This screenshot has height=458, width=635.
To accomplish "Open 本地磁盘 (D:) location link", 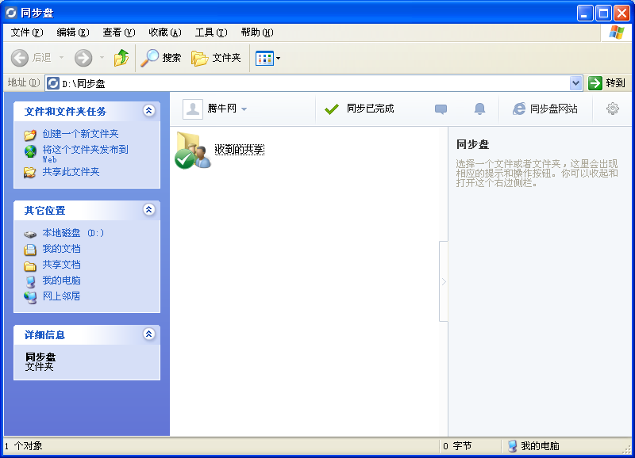I will click(73, 233).
